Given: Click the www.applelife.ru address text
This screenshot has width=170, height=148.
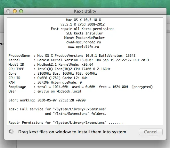Looking at the screenshot, I should pyautogui.click(x=84, y=47).
